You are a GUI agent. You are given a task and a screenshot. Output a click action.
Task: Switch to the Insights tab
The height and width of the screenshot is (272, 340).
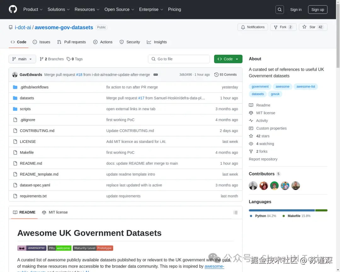(157, 42)
